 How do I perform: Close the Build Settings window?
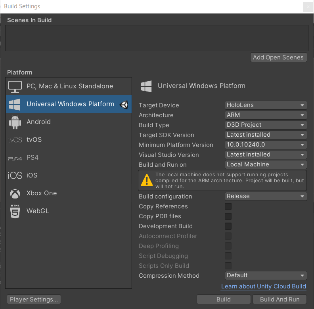tap(308, 7)
